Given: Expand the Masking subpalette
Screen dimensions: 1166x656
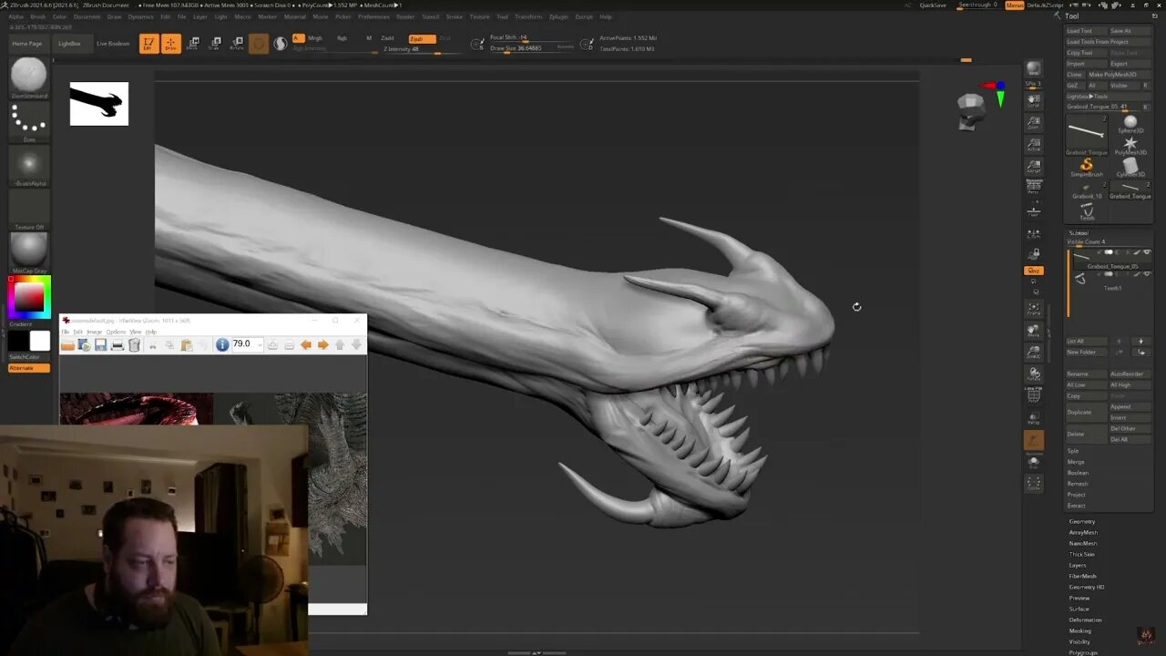Looking at the screenshot, I should click(x=1079, y=630).
